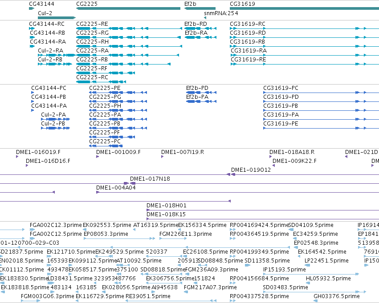Click the DME1-009K22.F label
This screenshot has width=379, height=303.
point(295,161)
